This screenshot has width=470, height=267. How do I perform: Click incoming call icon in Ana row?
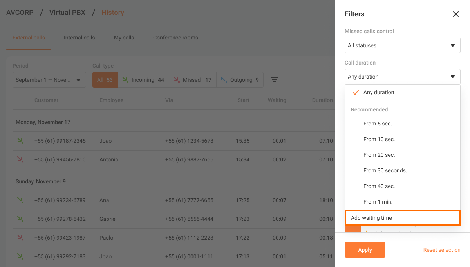point(20,200)
